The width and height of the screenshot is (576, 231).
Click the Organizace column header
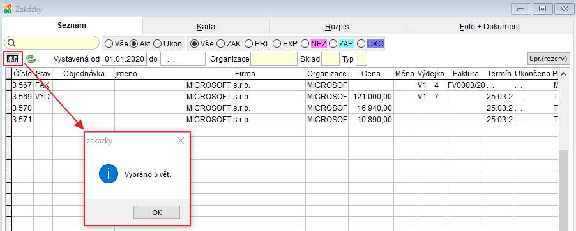tap(326, 74)
